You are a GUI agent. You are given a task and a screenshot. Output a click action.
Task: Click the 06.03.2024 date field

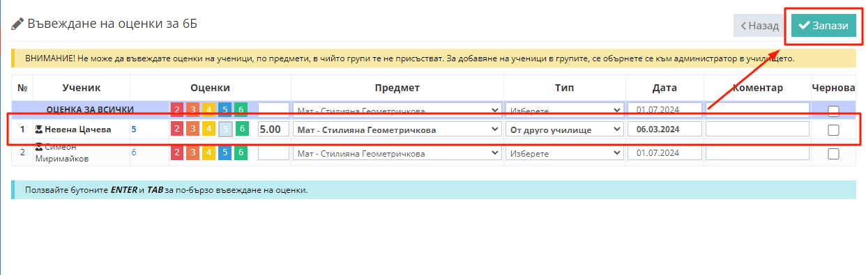pos(664,129)
